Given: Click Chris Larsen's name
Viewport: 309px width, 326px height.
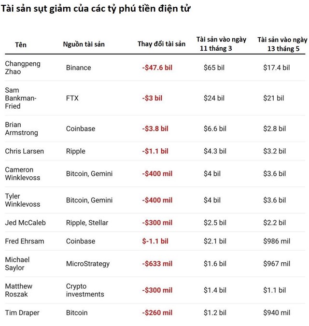Looking at the screenshot, I should (x=24, y=151).
